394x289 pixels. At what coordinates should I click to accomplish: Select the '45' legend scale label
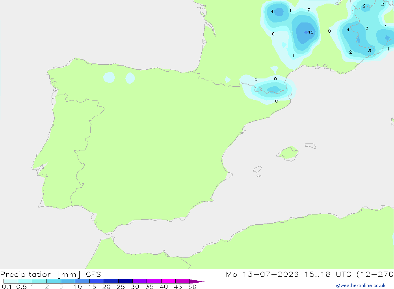178,287
